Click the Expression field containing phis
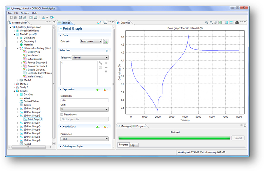Screen dimensions: 264x171 [x=84, y=100]
